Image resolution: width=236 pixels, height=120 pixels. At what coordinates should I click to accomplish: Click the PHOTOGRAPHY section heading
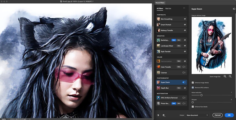coord(163,78)
